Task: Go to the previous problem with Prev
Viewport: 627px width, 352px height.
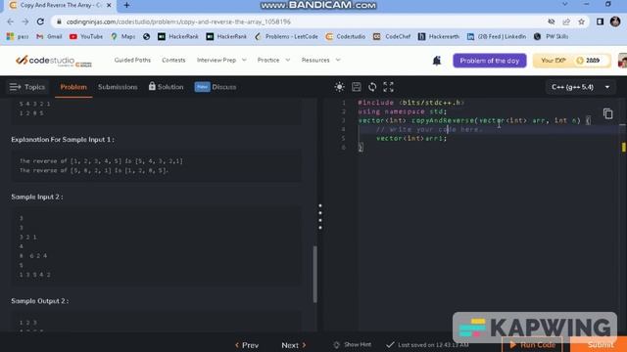Action: pos(247,345)
